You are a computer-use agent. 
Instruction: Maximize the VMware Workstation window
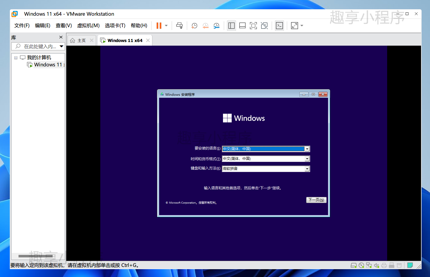[407, 14]
